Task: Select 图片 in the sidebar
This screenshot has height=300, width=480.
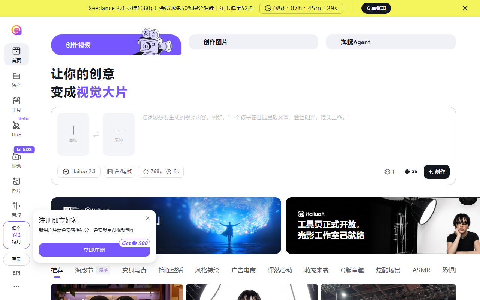Action: click(x=16, y=185)
